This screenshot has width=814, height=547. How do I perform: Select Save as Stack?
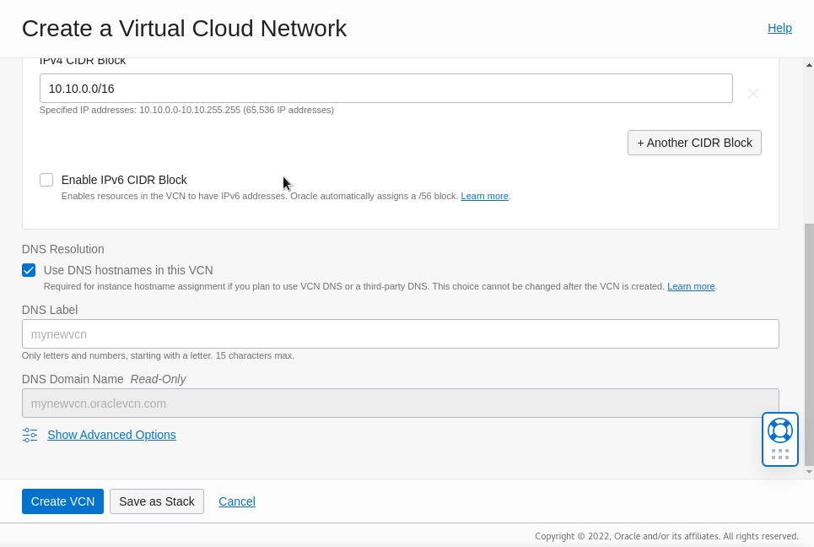pos(157,501)
